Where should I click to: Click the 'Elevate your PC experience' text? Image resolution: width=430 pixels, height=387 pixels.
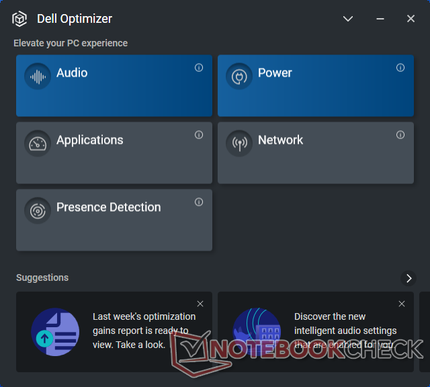click(71, 43)
